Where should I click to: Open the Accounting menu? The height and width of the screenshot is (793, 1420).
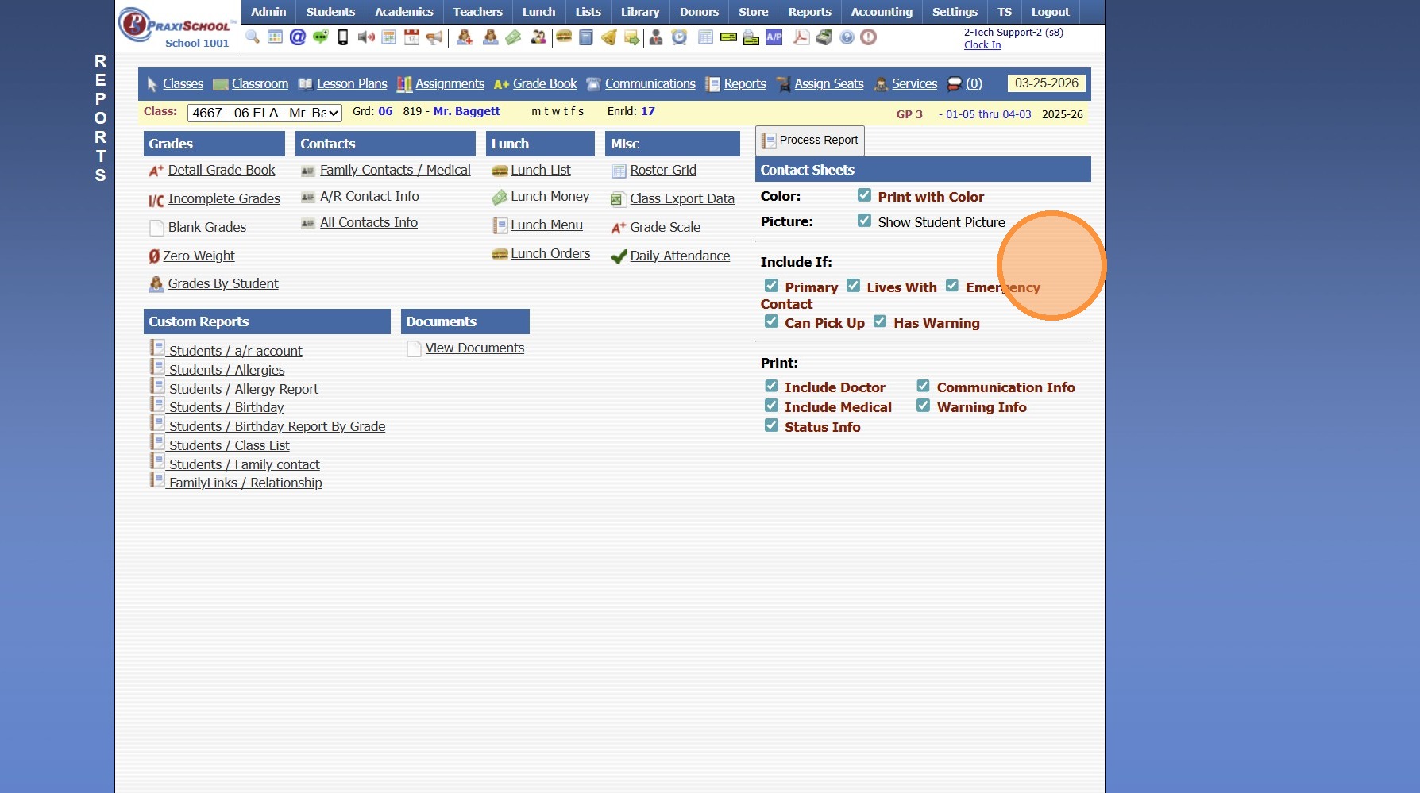[x=882, y=12]
